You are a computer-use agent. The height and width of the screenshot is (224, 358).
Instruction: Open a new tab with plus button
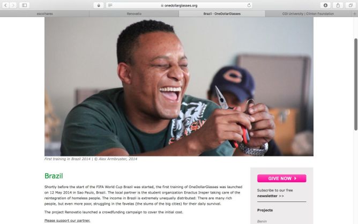(355, 14)
